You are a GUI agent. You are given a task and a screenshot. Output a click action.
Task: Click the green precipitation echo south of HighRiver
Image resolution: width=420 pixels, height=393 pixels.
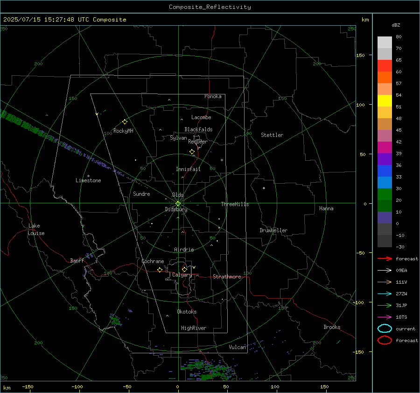[x=209, y=370]
